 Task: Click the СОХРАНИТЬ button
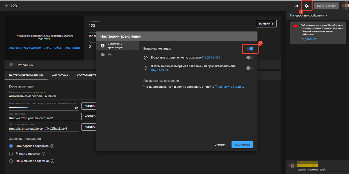(x=242, y=145)
